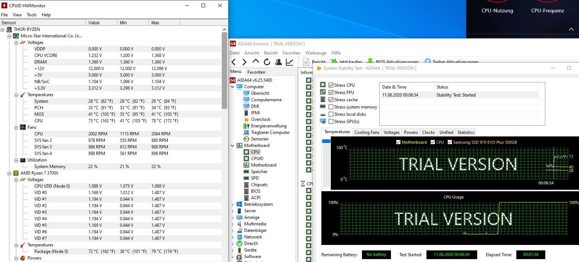579x262 pixels.
Task: Open HWMonitor Tools menu
Action: 32,15
